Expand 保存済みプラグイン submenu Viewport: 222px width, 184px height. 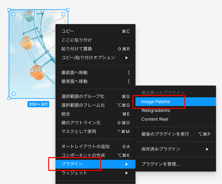click(176, 149)
